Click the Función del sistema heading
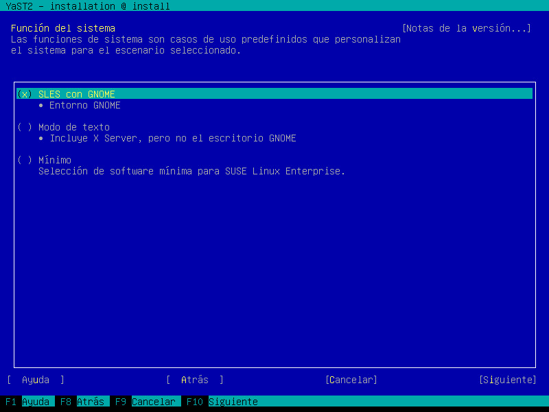This screenshot has height=412, width=549. pyautogui.click(x=63, y=28)
